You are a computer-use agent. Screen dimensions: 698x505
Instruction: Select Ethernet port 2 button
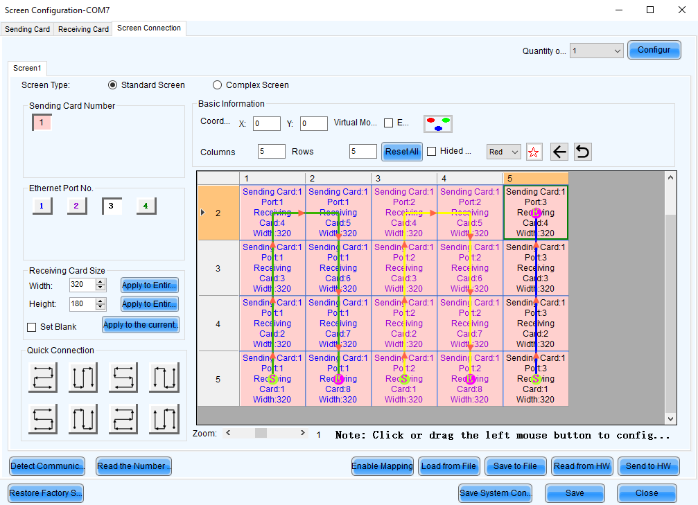coord(76,206)
